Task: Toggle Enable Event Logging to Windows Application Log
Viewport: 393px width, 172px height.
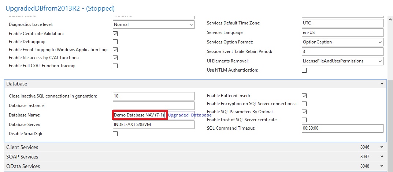Action: click(115, 50)
